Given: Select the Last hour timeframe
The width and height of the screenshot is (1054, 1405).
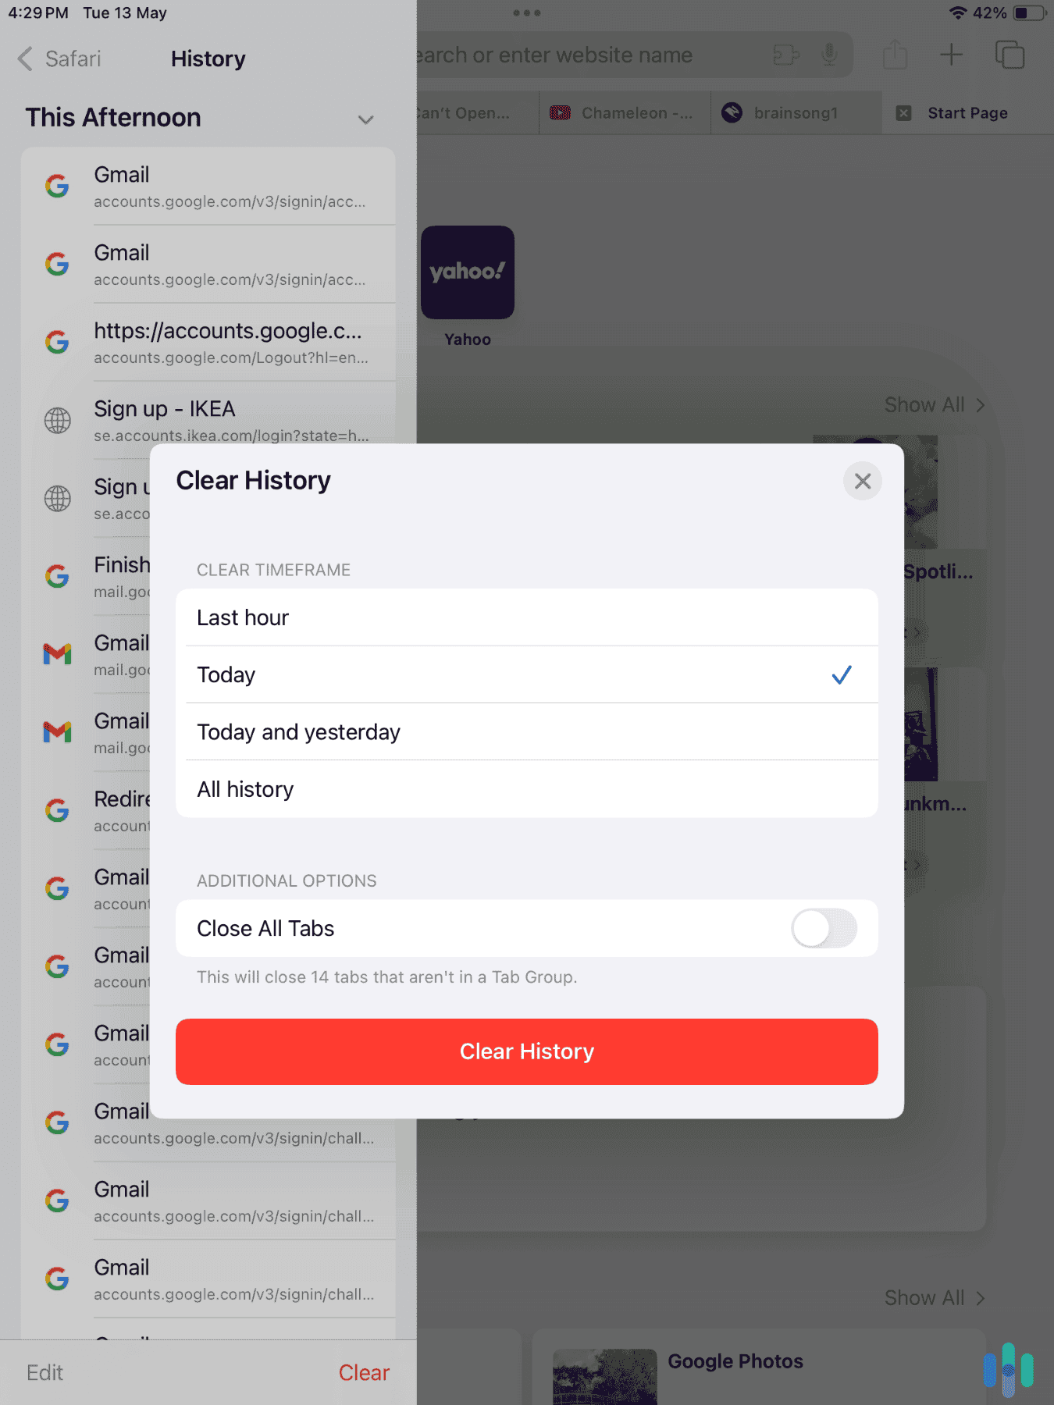Looking at the screenshot, I should (x=528, y=617).
